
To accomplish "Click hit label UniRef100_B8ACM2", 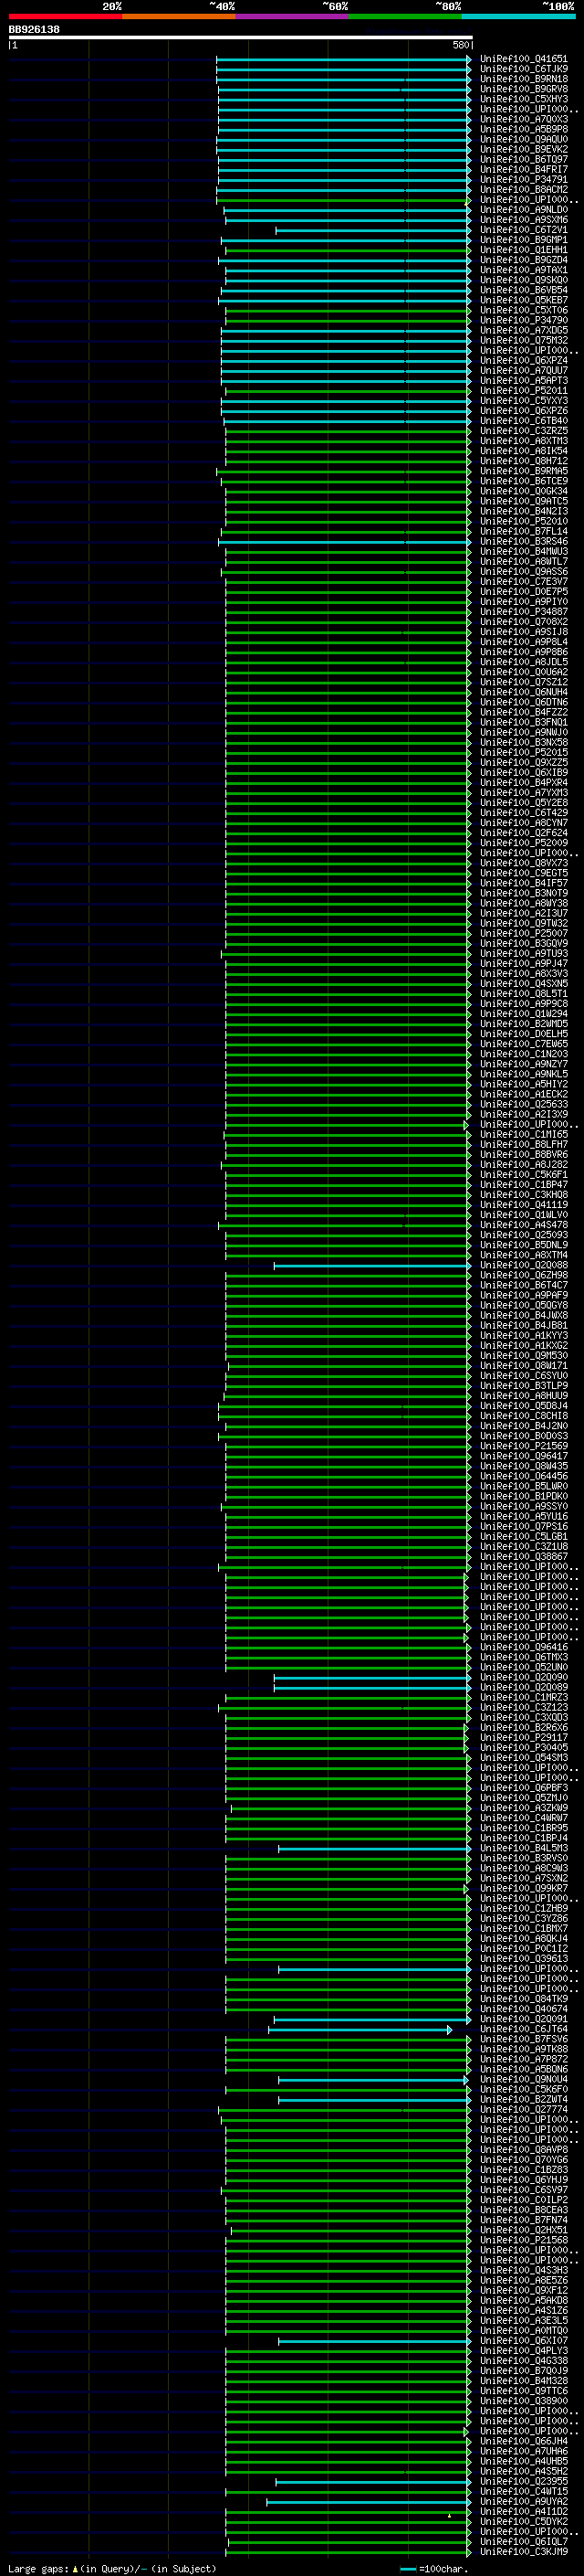I will (523, 189).
